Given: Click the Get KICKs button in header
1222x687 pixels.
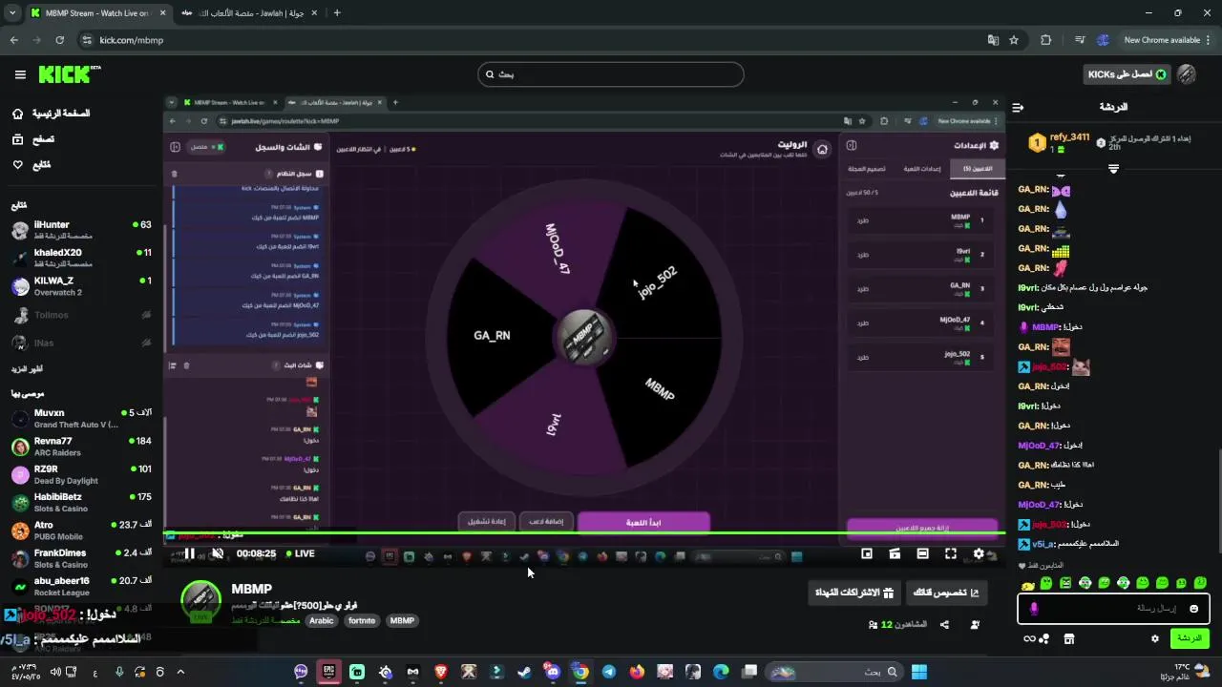Looking at the screenshot, I should [x=1127, y=74].
